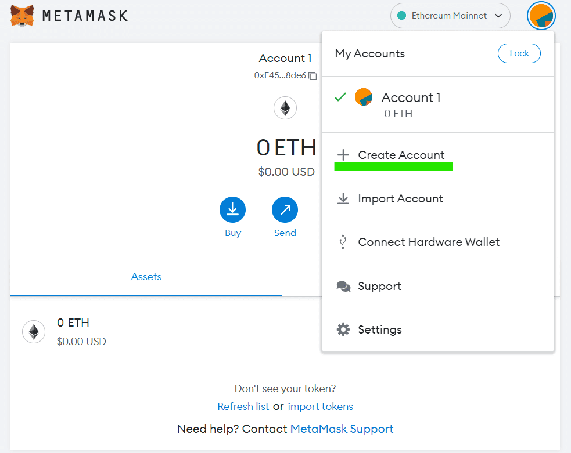The height and width of the screenshot is (453, 571).
Task: Open Settings from the accounts menu
Action: point(438,330)
